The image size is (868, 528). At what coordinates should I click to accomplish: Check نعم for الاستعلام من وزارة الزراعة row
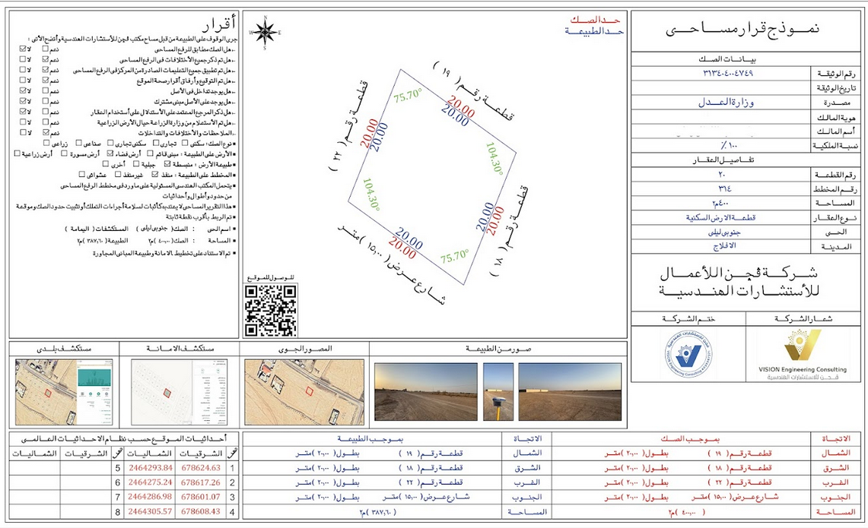pos(46,122)
